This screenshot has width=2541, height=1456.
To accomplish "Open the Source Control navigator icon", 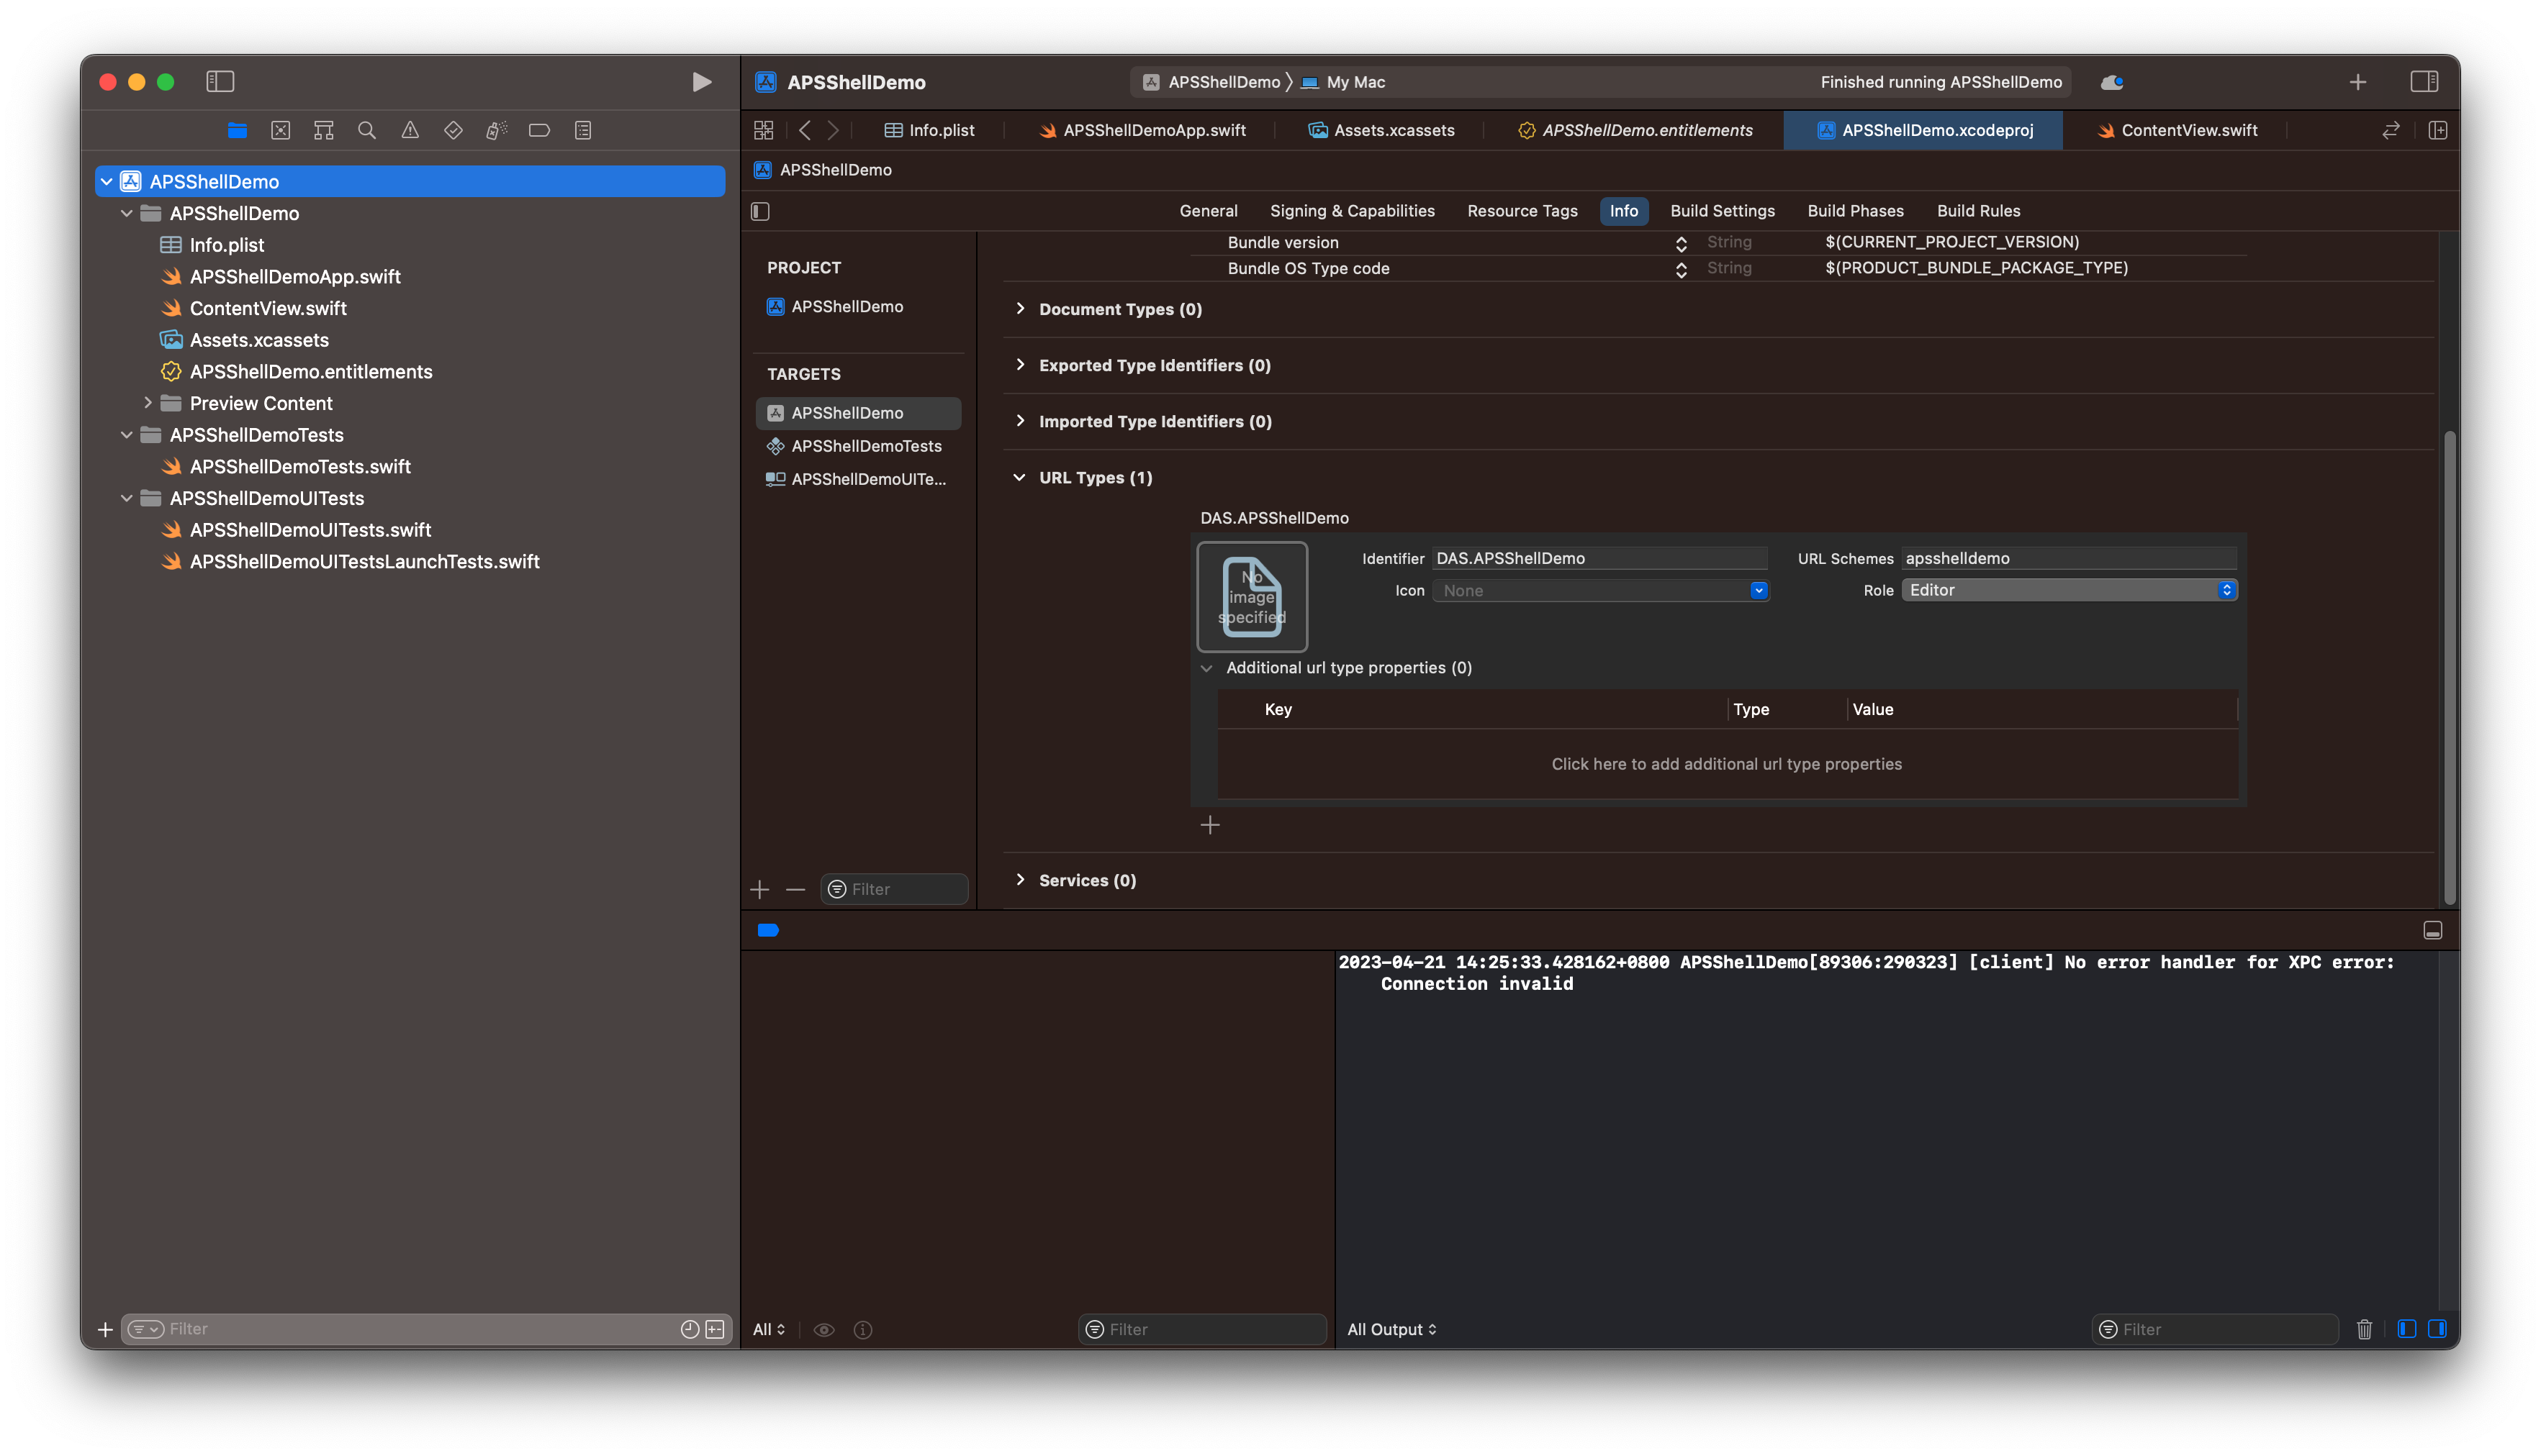I will click(280, 130).
